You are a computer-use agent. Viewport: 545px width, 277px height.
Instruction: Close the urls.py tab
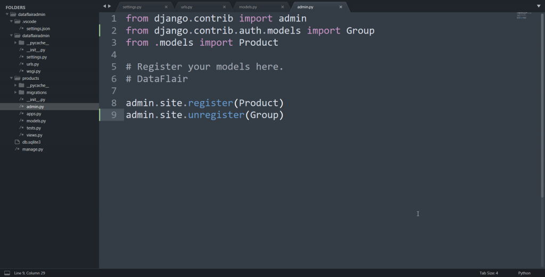[x=224, y=7]
